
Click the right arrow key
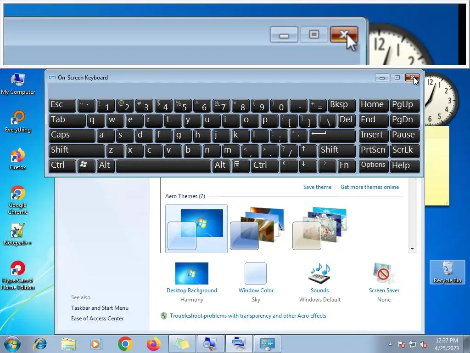tap(327, 165)
